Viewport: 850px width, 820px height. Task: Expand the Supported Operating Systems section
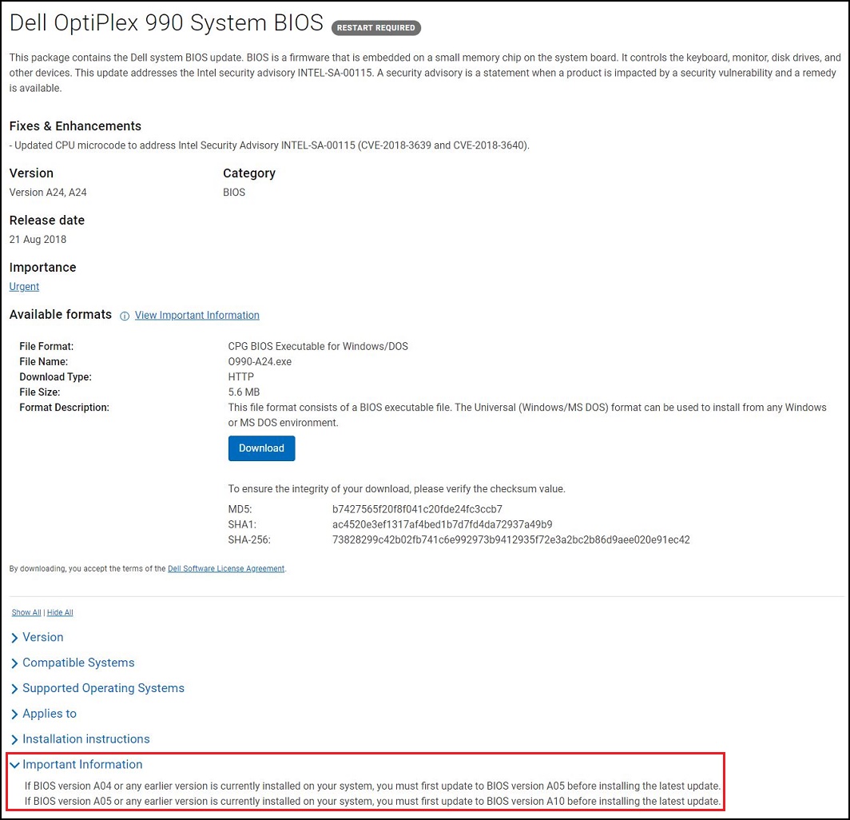tap(97, 688)
